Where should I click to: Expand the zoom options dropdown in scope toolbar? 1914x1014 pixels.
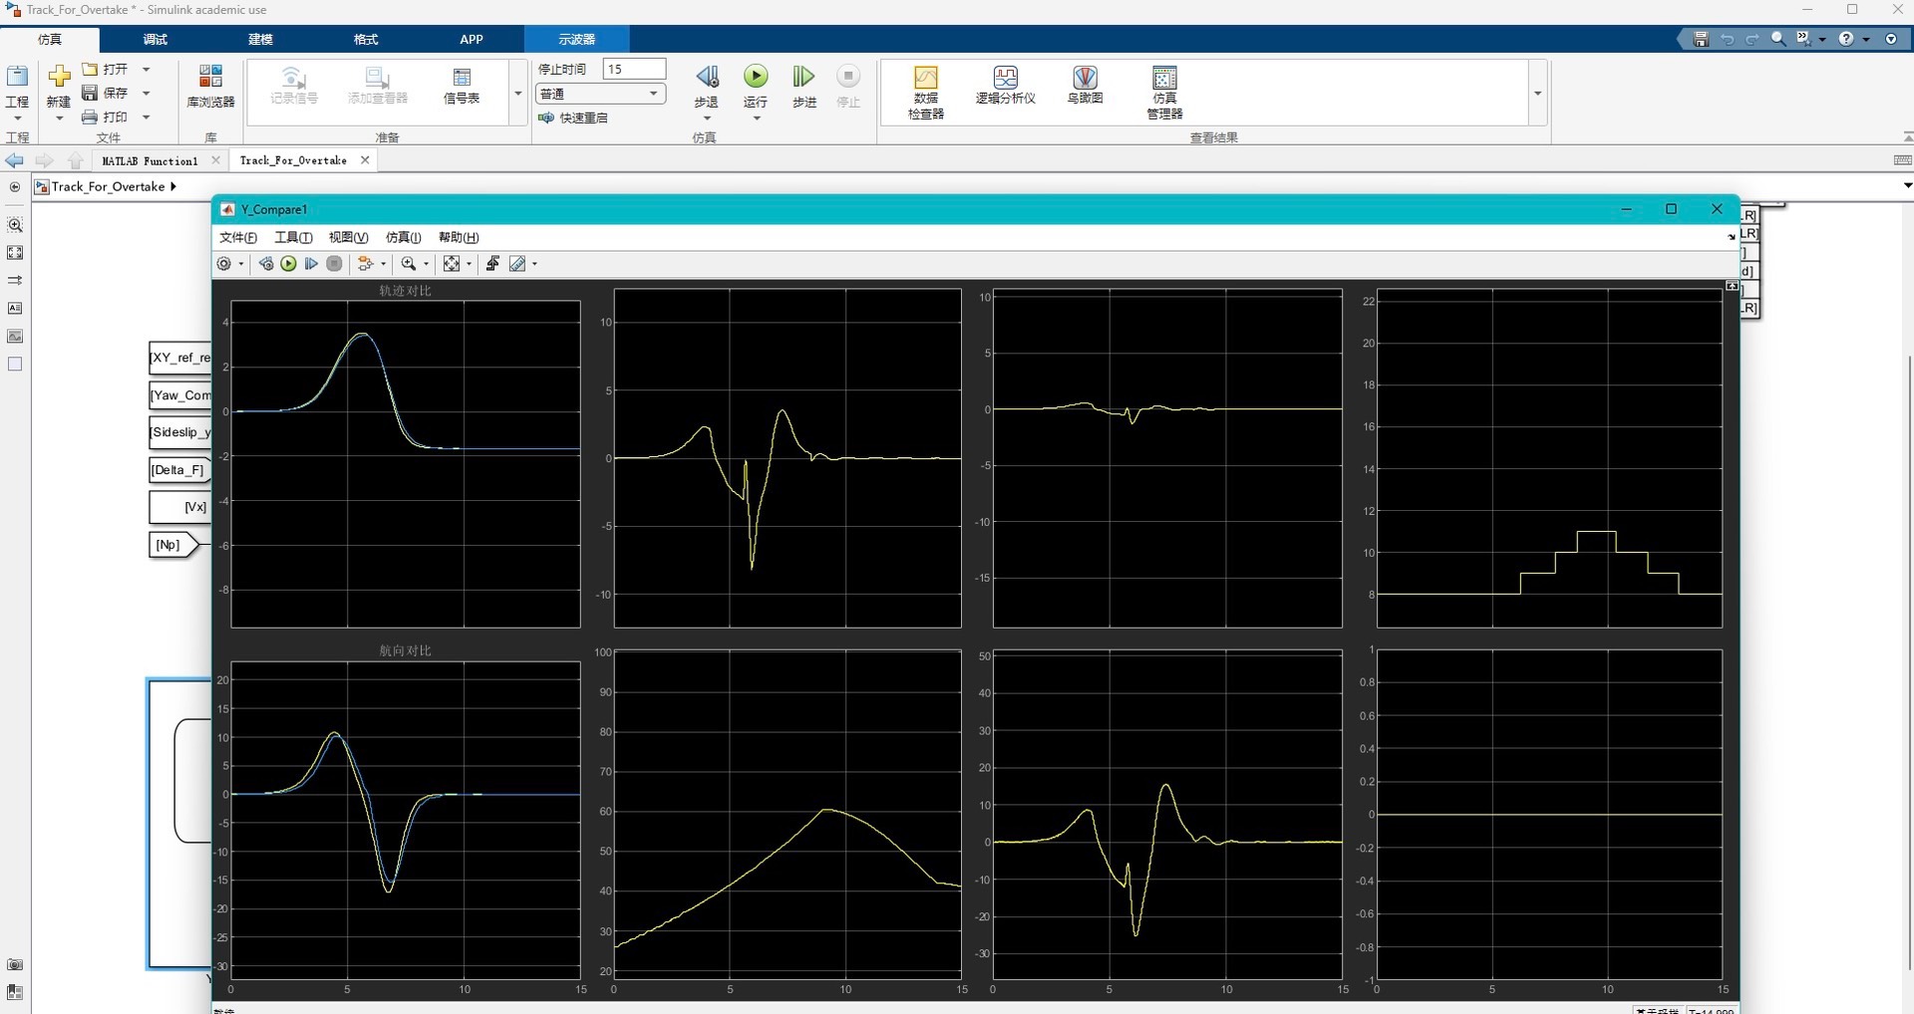[424, 264]
